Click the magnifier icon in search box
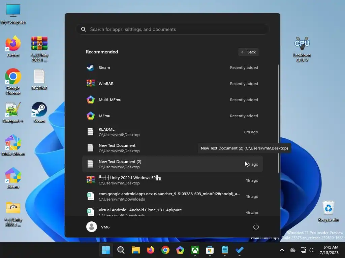Screen dimensions: 345x258 [x=84, y=29]
